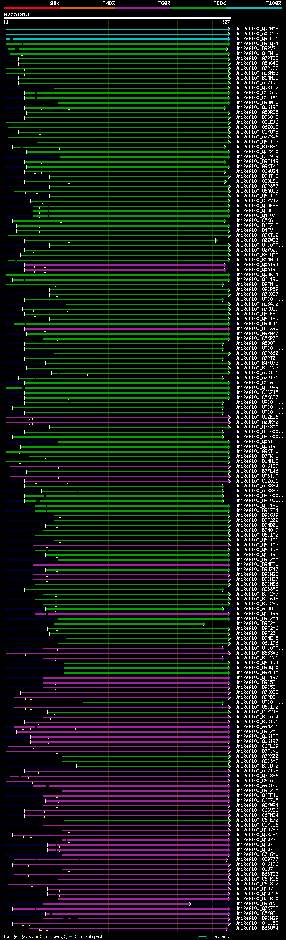286x940 pixels.
Task: Click the purple ~60% identity legend segment
Action: coord(143,8)
